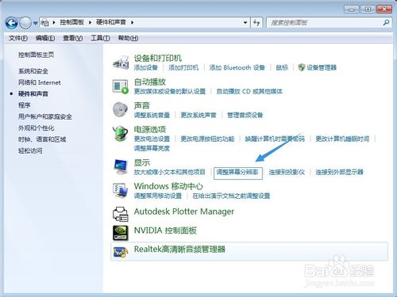Open 时钟、语言和区域 in sidebar
This screenshot has height=297, width=397.
click(x=42, y=139)
